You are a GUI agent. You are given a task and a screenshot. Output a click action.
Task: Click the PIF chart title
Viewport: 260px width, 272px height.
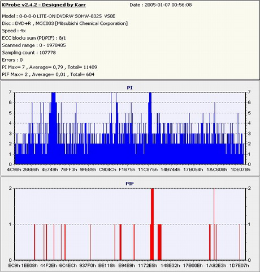coord(129,184)
